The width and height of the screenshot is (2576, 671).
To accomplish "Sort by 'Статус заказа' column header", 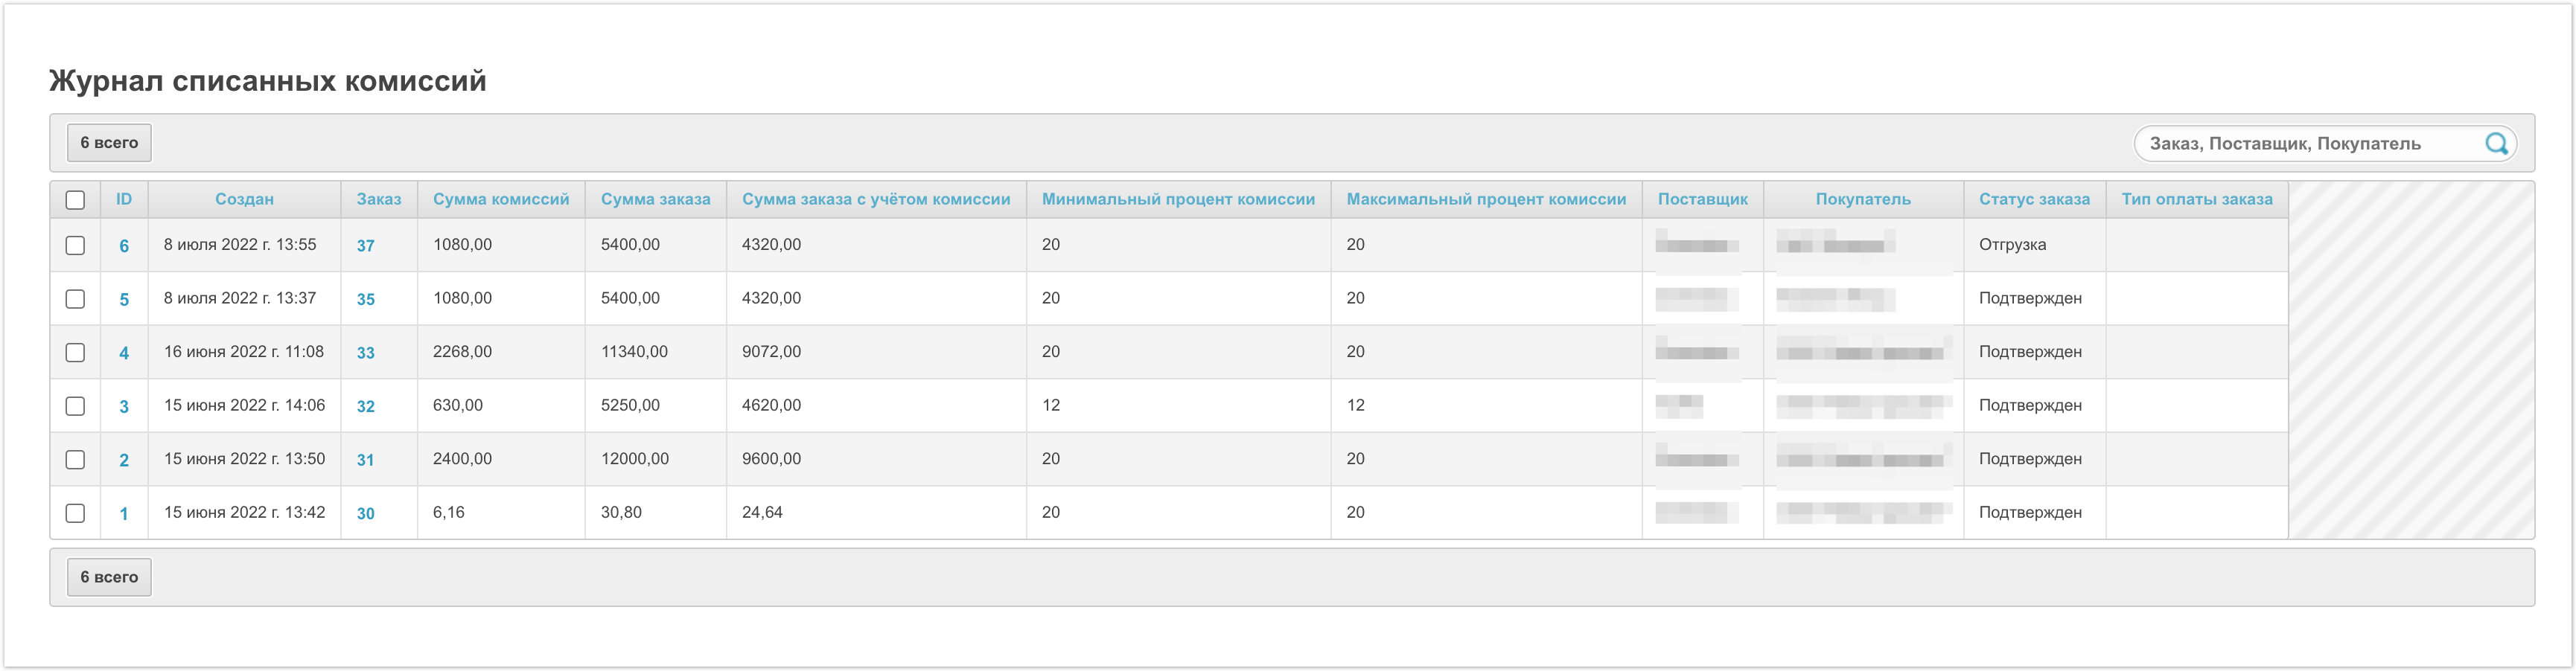I will point(2034,199).
